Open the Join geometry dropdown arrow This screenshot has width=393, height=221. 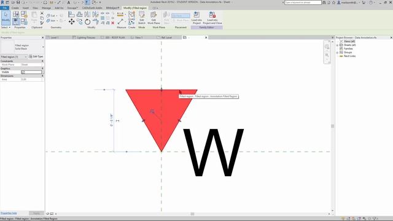click(x=57, y=20)
